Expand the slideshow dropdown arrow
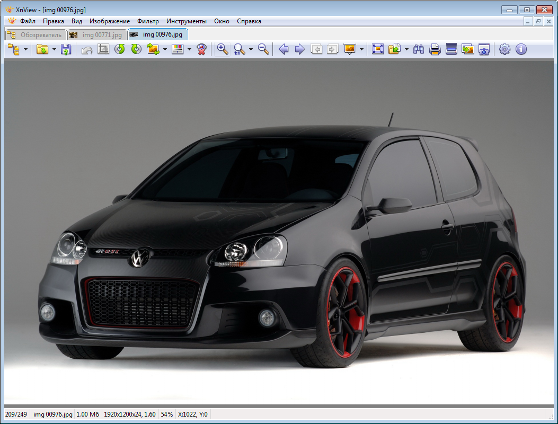Viewport: 558px width, 424px height. 362,49
